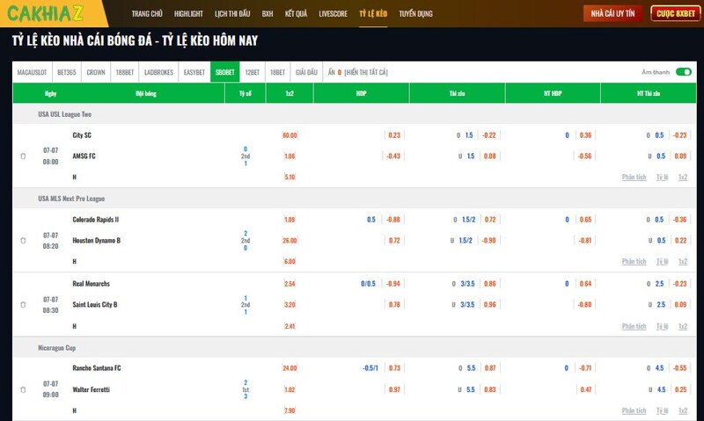Click 24.00 odds for Rancho Santana FC
The width and height of the screenshot is (704, 421).
[x=290, y=368]
